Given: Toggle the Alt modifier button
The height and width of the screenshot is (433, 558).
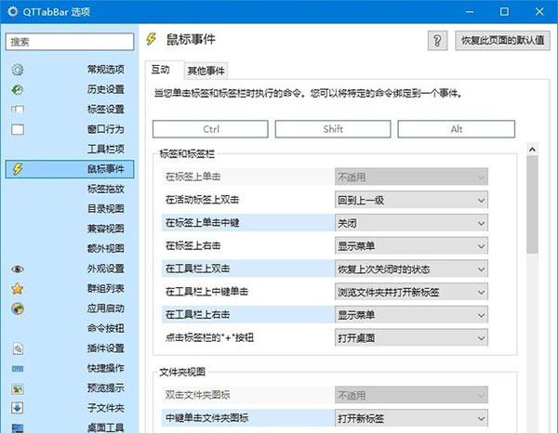Looking at the screenshot, I should tap(457, 129).
